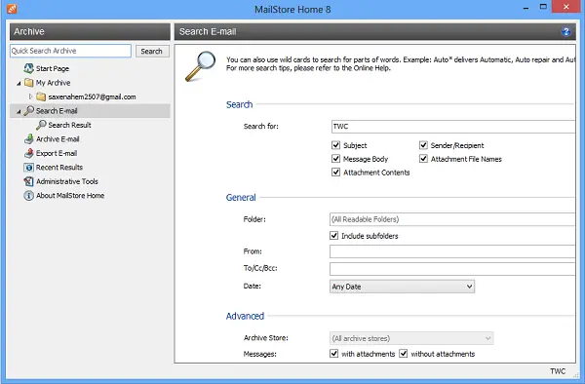This screenshot has width=585, height=384.
Task: Click the quick Search button
Action: pos(152,51)
